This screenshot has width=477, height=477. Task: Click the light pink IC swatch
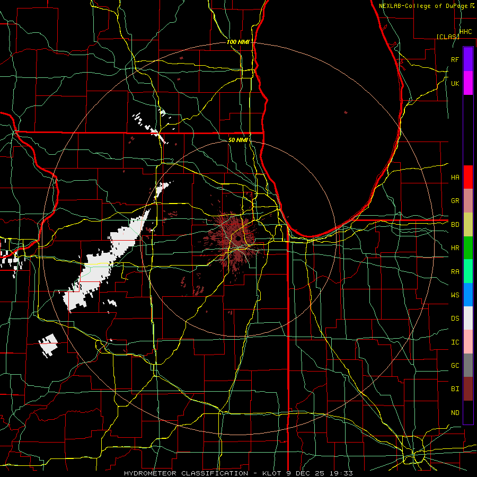coord(468,342)
